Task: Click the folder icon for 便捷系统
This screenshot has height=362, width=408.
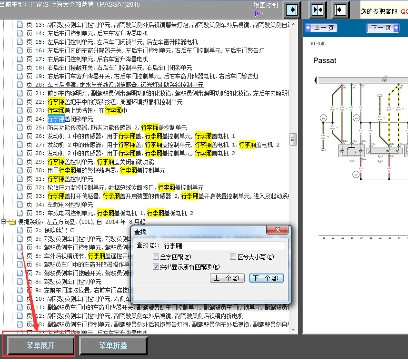Action: tap(12, 222)
